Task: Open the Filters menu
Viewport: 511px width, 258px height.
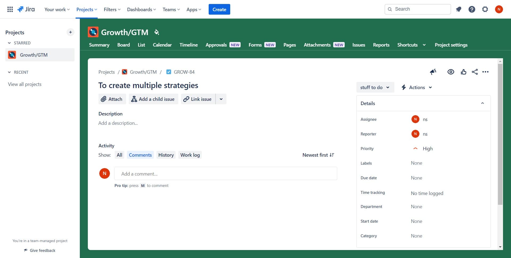Action: [112, 9]
